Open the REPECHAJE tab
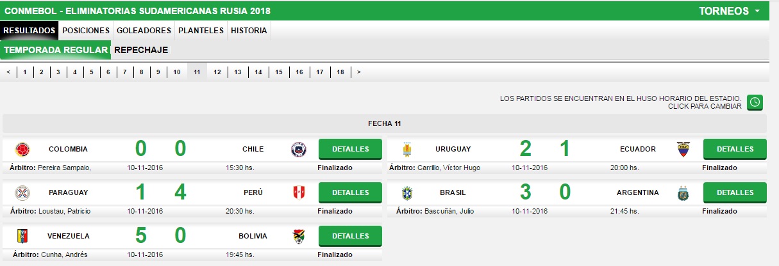779x266 pixels. point(141,50)
